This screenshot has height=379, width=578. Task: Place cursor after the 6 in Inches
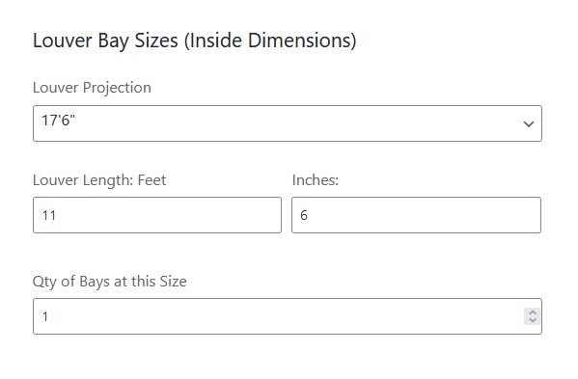308,215
